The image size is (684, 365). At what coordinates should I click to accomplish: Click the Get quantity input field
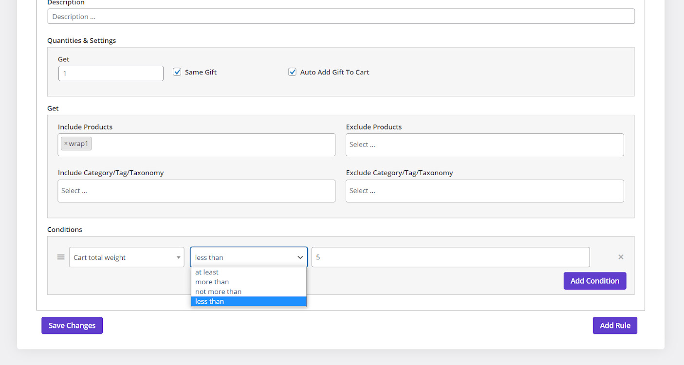(111, 73)
